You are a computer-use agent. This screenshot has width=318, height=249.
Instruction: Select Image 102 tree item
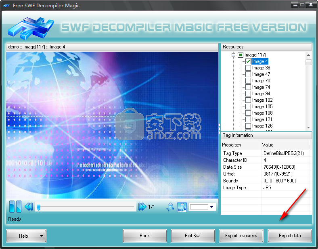tap(262, 100)
